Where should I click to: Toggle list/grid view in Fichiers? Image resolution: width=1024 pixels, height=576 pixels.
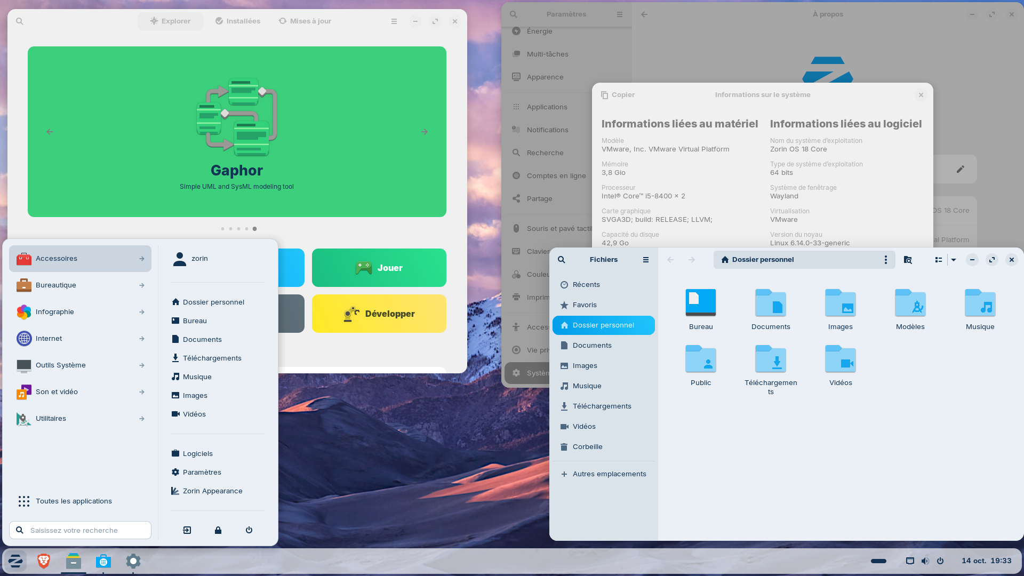[x=939, y=260]
